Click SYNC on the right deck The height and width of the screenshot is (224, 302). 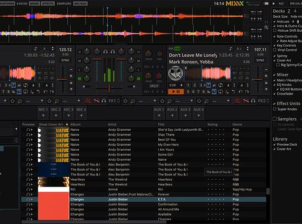click(x=260, y=60)
